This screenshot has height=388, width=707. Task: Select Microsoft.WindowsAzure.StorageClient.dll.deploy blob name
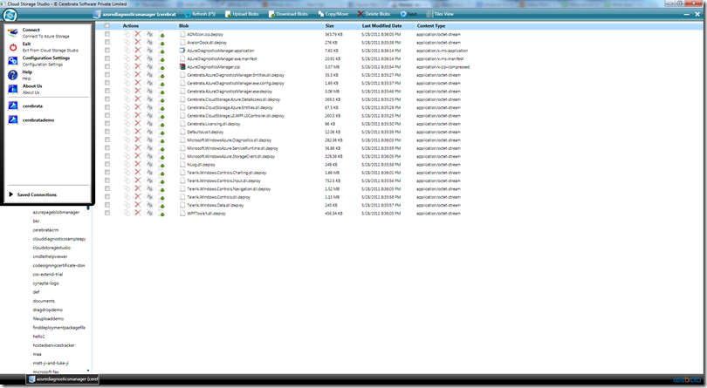click(230, 156)
